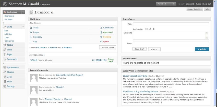Click the Pages icon in sidebar
217x107 pixels.
[x=5, y=54]
